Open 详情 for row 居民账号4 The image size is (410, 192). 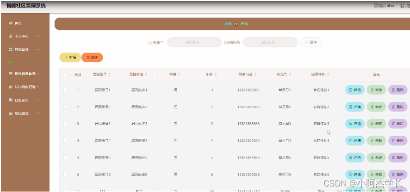pos(355,141)
